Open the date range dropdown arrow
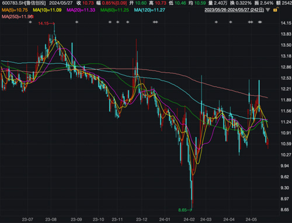Image resolution: width=292 pixels, height=223 pixels. pos(268,10)
